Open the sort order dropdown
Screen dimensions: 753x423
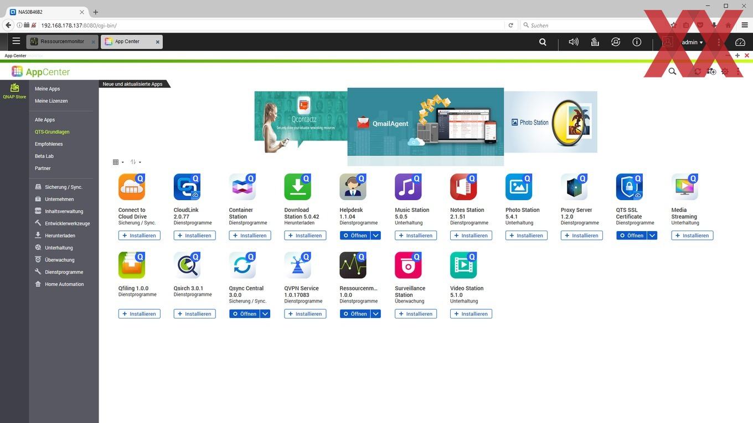click(x=136, y=162)
